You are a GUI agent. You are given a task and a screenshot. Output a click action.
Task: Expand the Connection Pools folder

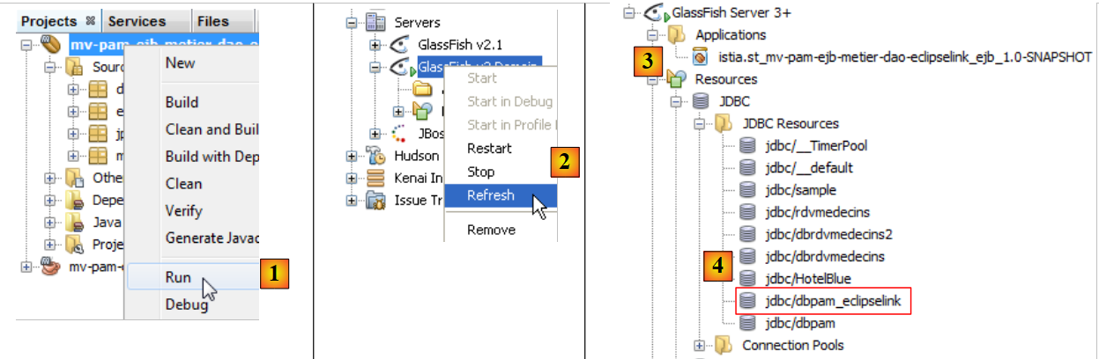point(701,346)
